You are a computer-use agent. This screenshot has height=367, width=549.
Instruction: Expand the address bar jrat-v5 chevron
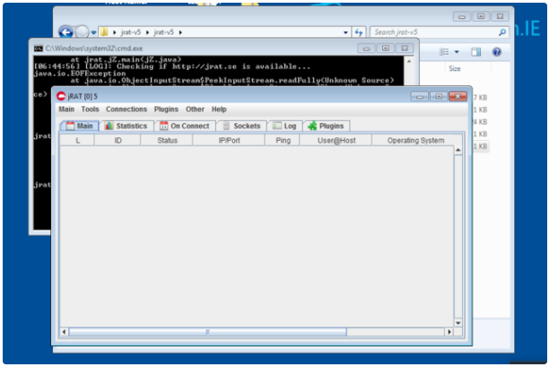pos(180,32)
